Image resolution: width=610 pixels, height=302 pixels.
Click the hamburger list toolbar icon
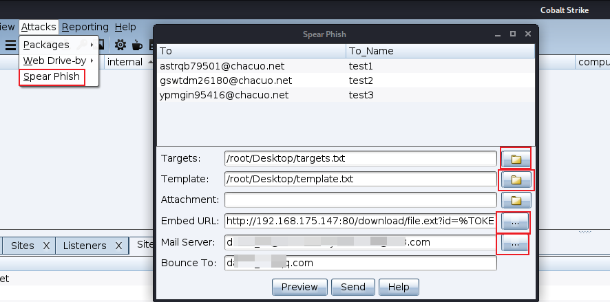point(10,45)
